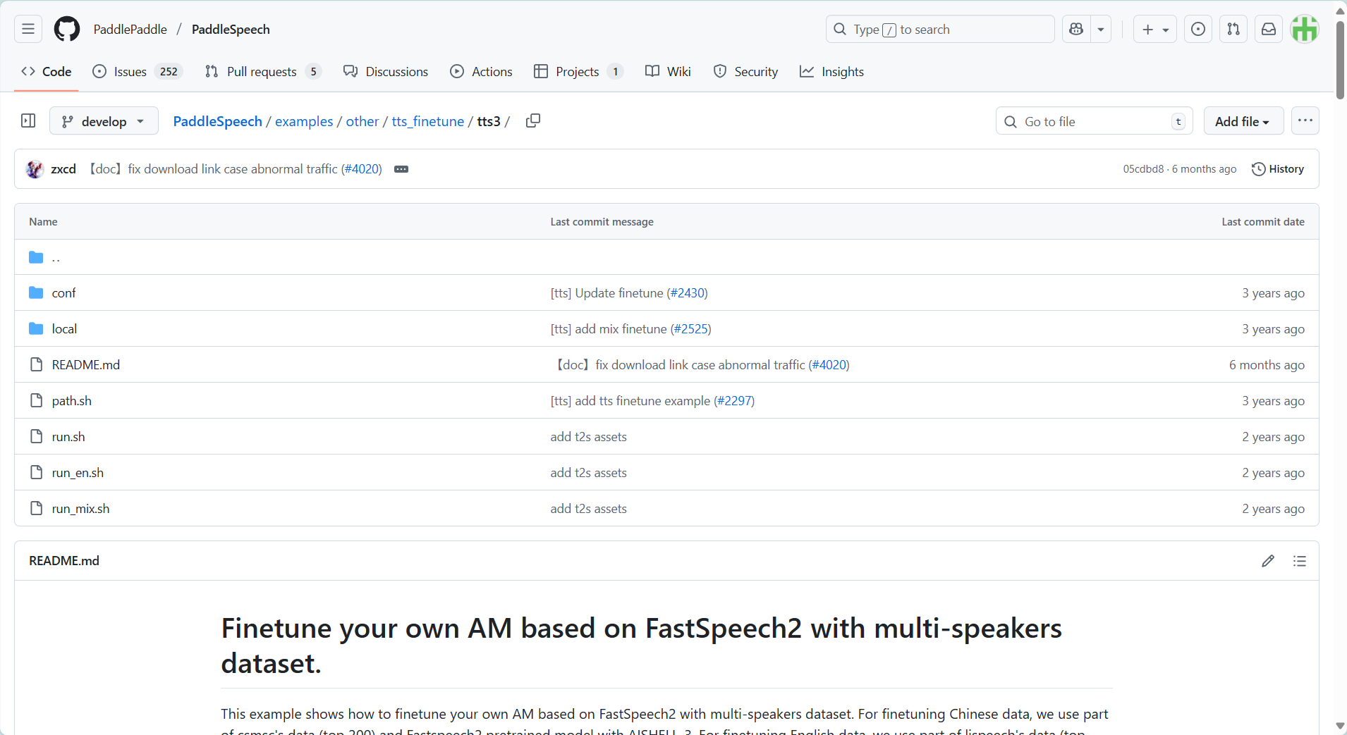Navigate to tts_finetune folder in breadcrumb
This screenshot has width=1347, height=735.
pyautogui.click(x=428, y=121)
